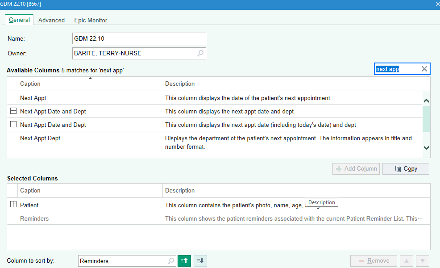Select the 'Next Appt' row

coord(215,98)
